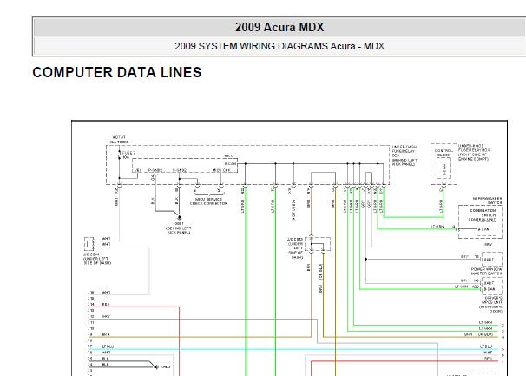
Task: Click the 'HOT AT ALL TIMES' label
Action: coord(119,140)
